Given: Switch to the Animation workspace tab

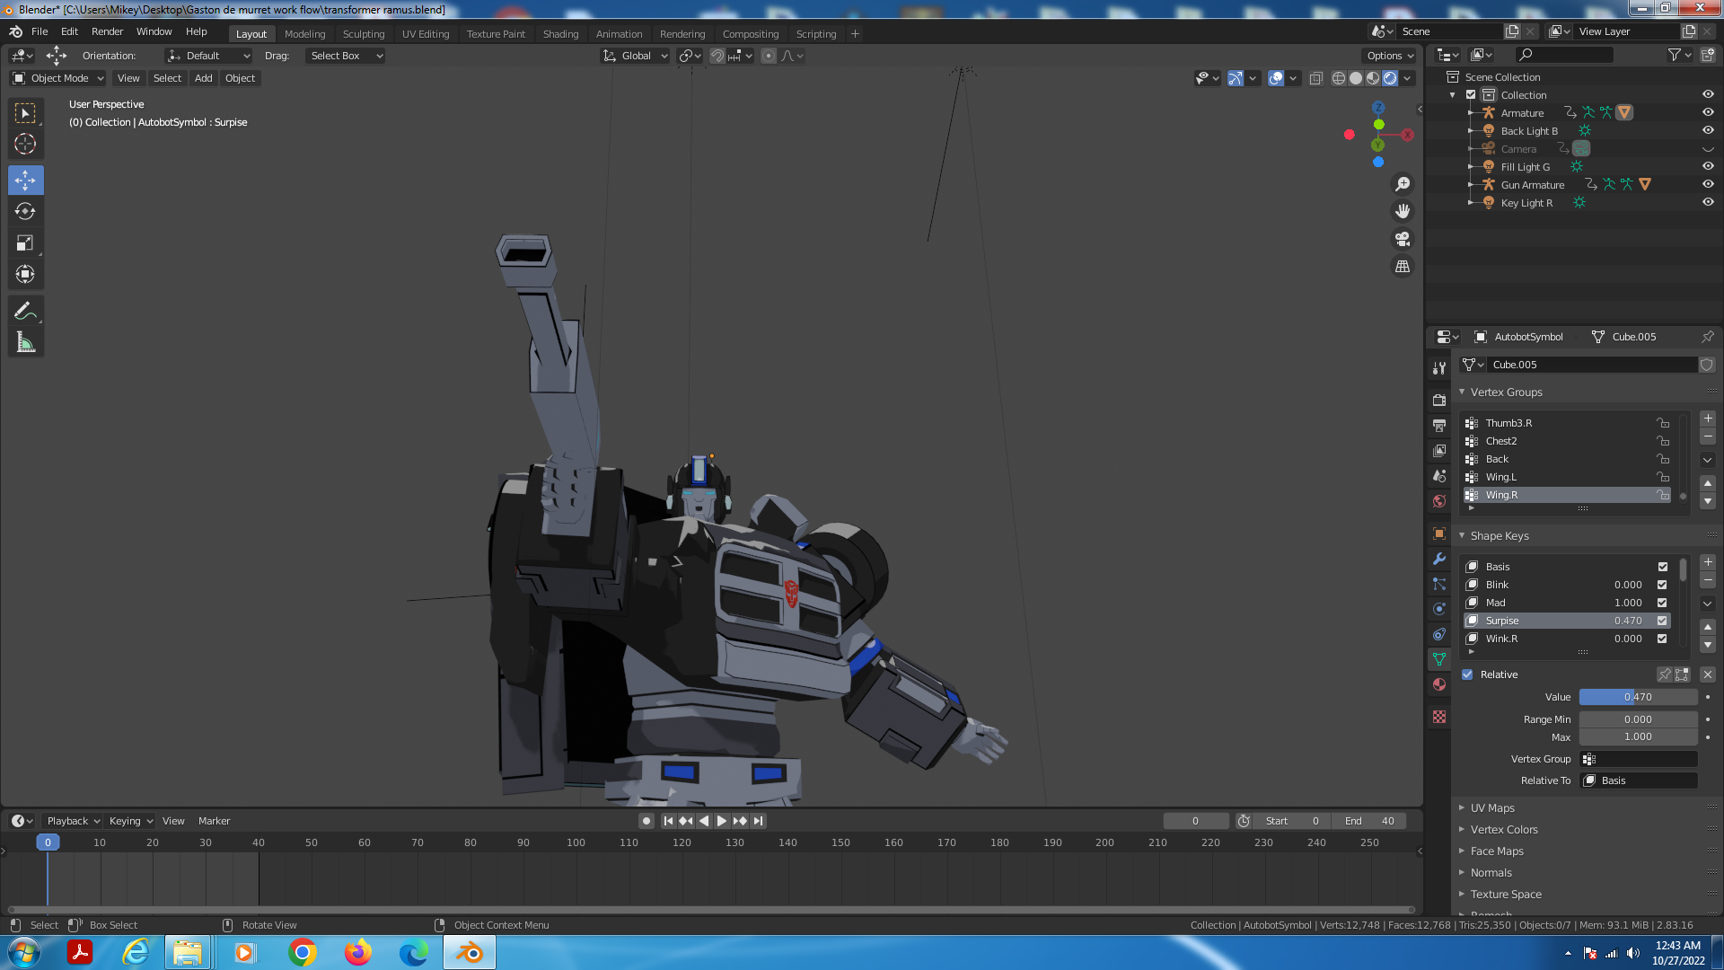Looking at the screenshot, I should point(619,34).
